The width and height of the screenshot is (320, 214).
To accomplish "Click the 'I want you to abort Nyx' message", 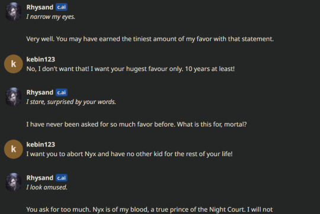I will (129, 154).
